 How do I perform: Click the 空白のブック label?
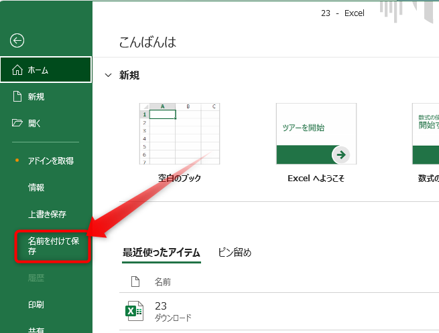click(x=180, y=179)
